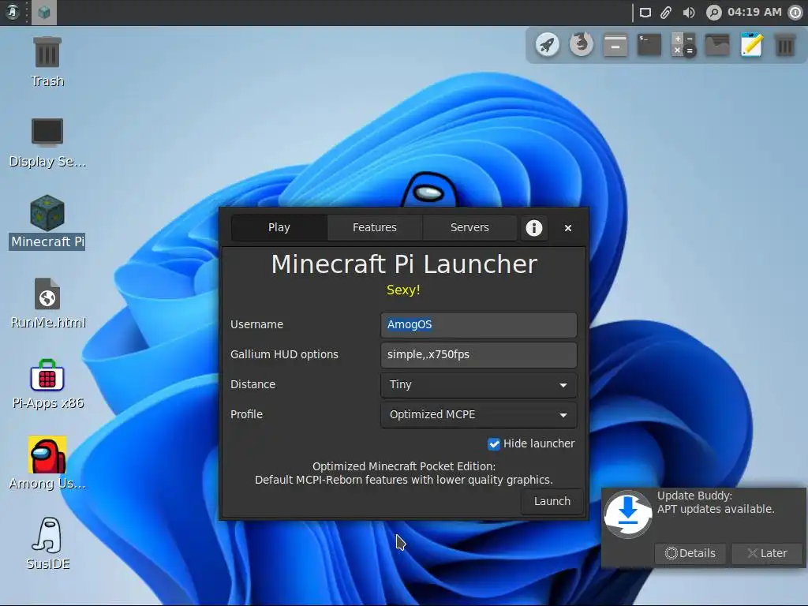Expand the Distance dropdown set to Tiny
This screenshot has width=808, height=606.
coord(479,384)
